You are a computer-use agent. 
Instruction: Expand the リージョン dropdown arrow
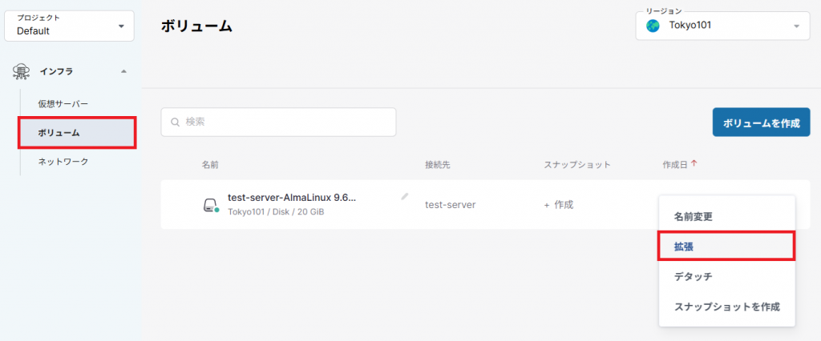tap(796, 26)
